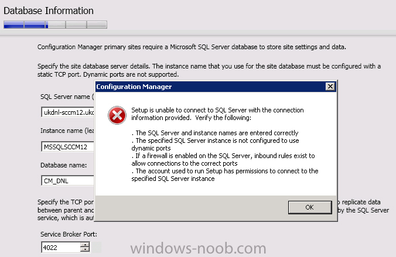The height and width of the screenshot is (257, 396).
Task: Click the Instance name label
Action: 67,131
